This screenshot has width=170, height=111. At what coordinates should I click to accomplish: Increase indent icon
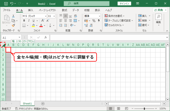click(x=66, y=25)
